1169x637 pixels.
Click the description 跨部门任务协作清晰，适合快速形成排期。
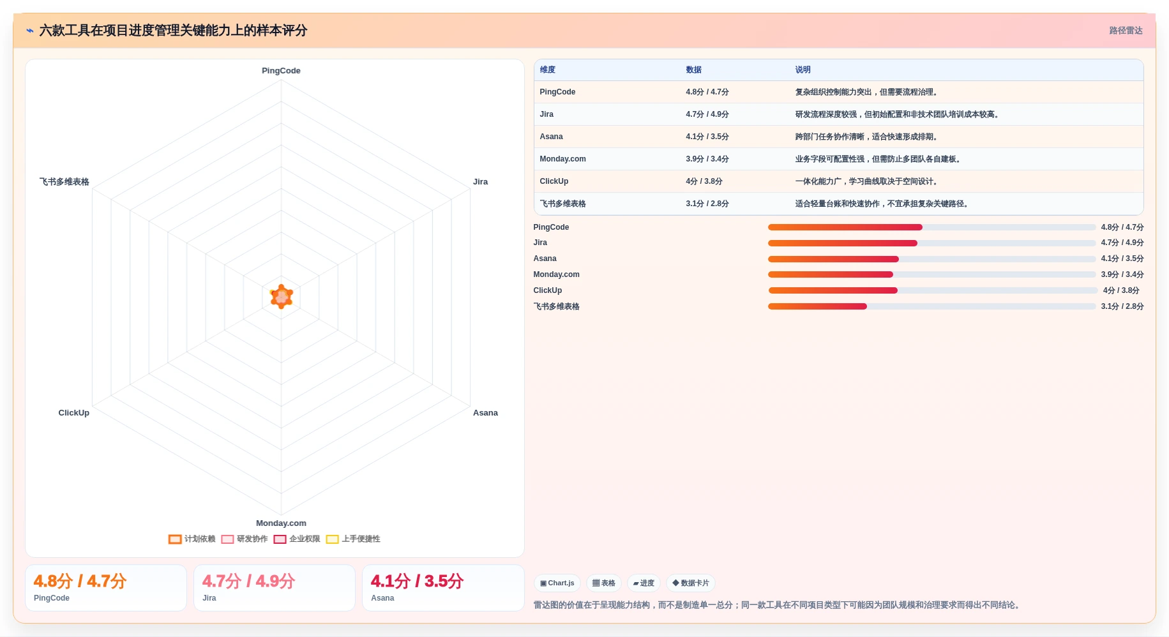click(x=868, y=137)
